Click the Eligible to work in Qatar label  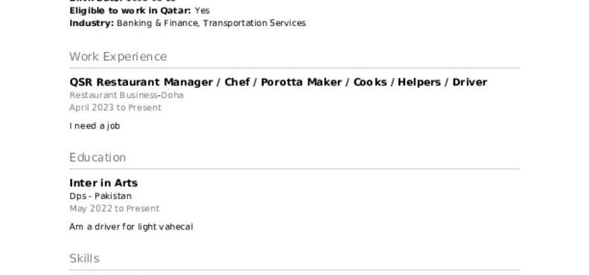click(130, 10)
